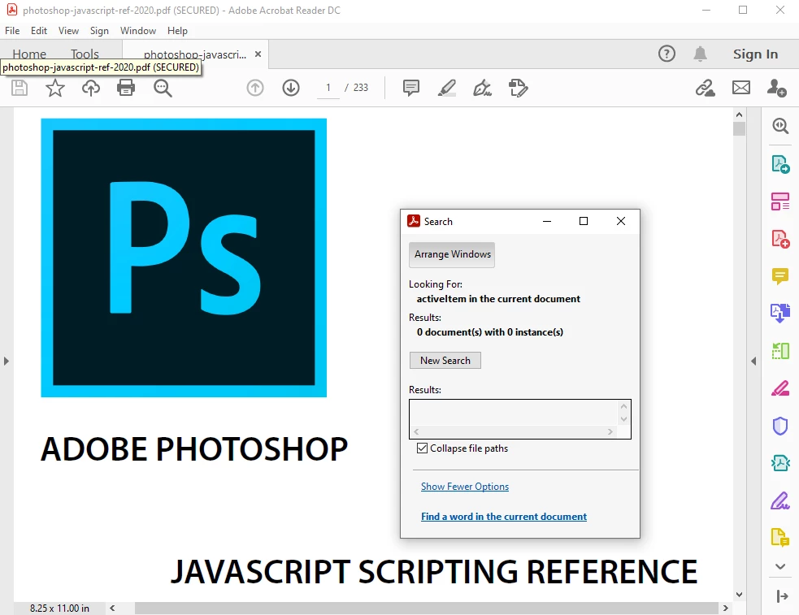Click the New Search button

[445, 361]
